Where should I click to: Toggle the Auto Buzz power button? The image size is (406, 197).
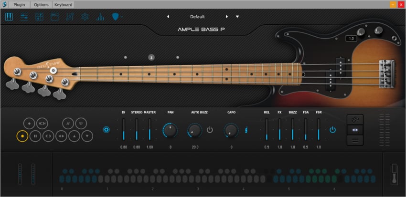(x=210, y=130)
